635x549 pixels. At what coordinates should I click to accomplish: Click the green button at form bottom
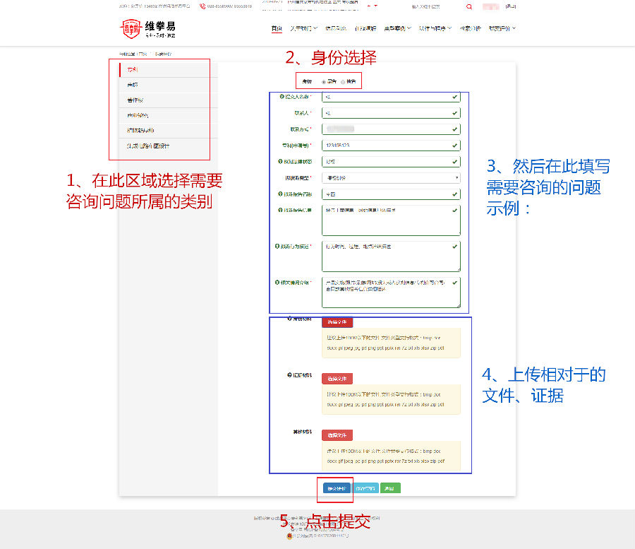[390, 488]
